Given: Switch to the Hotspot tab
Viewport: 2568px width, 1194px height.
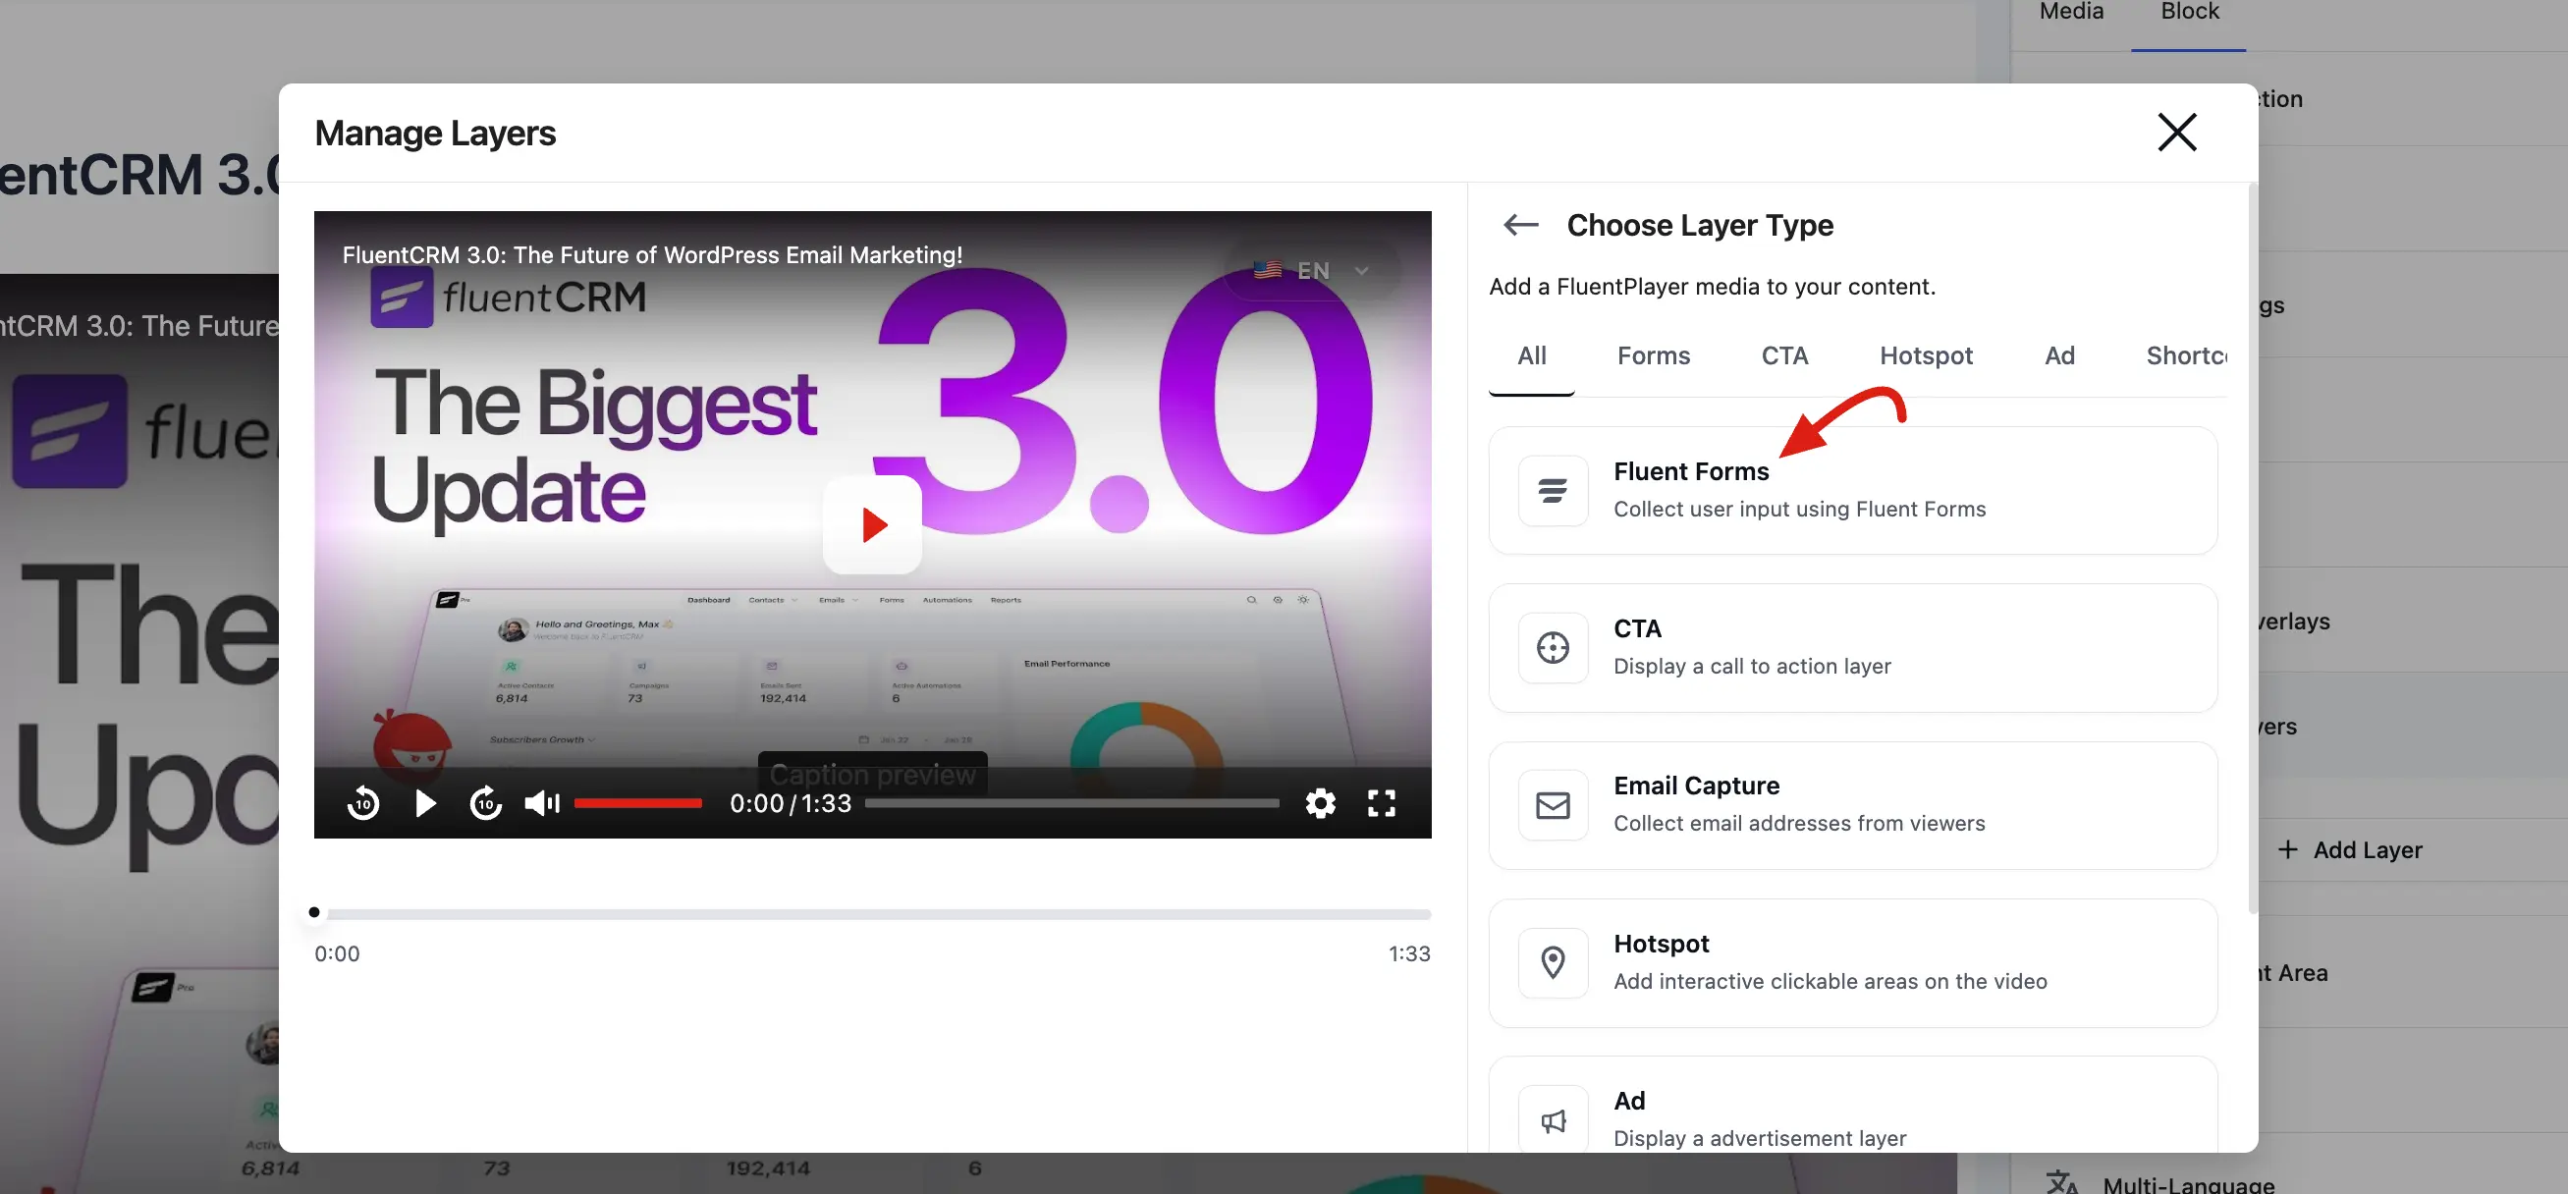Looking at the screenshot, I should point(1926,355).
